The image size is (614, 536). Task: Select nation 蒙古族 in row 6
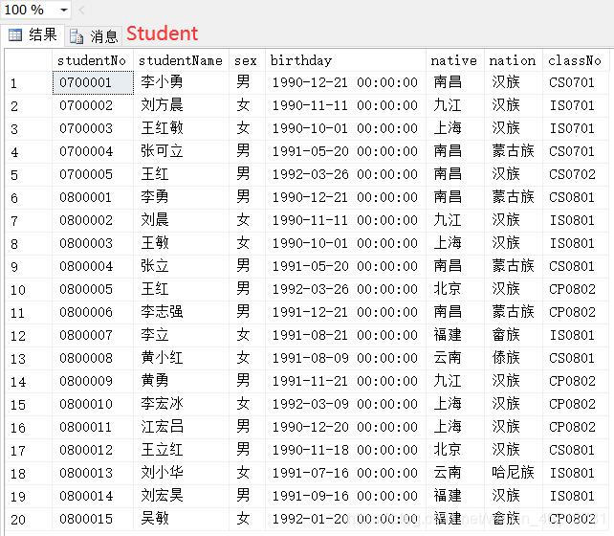click(513, 197)
